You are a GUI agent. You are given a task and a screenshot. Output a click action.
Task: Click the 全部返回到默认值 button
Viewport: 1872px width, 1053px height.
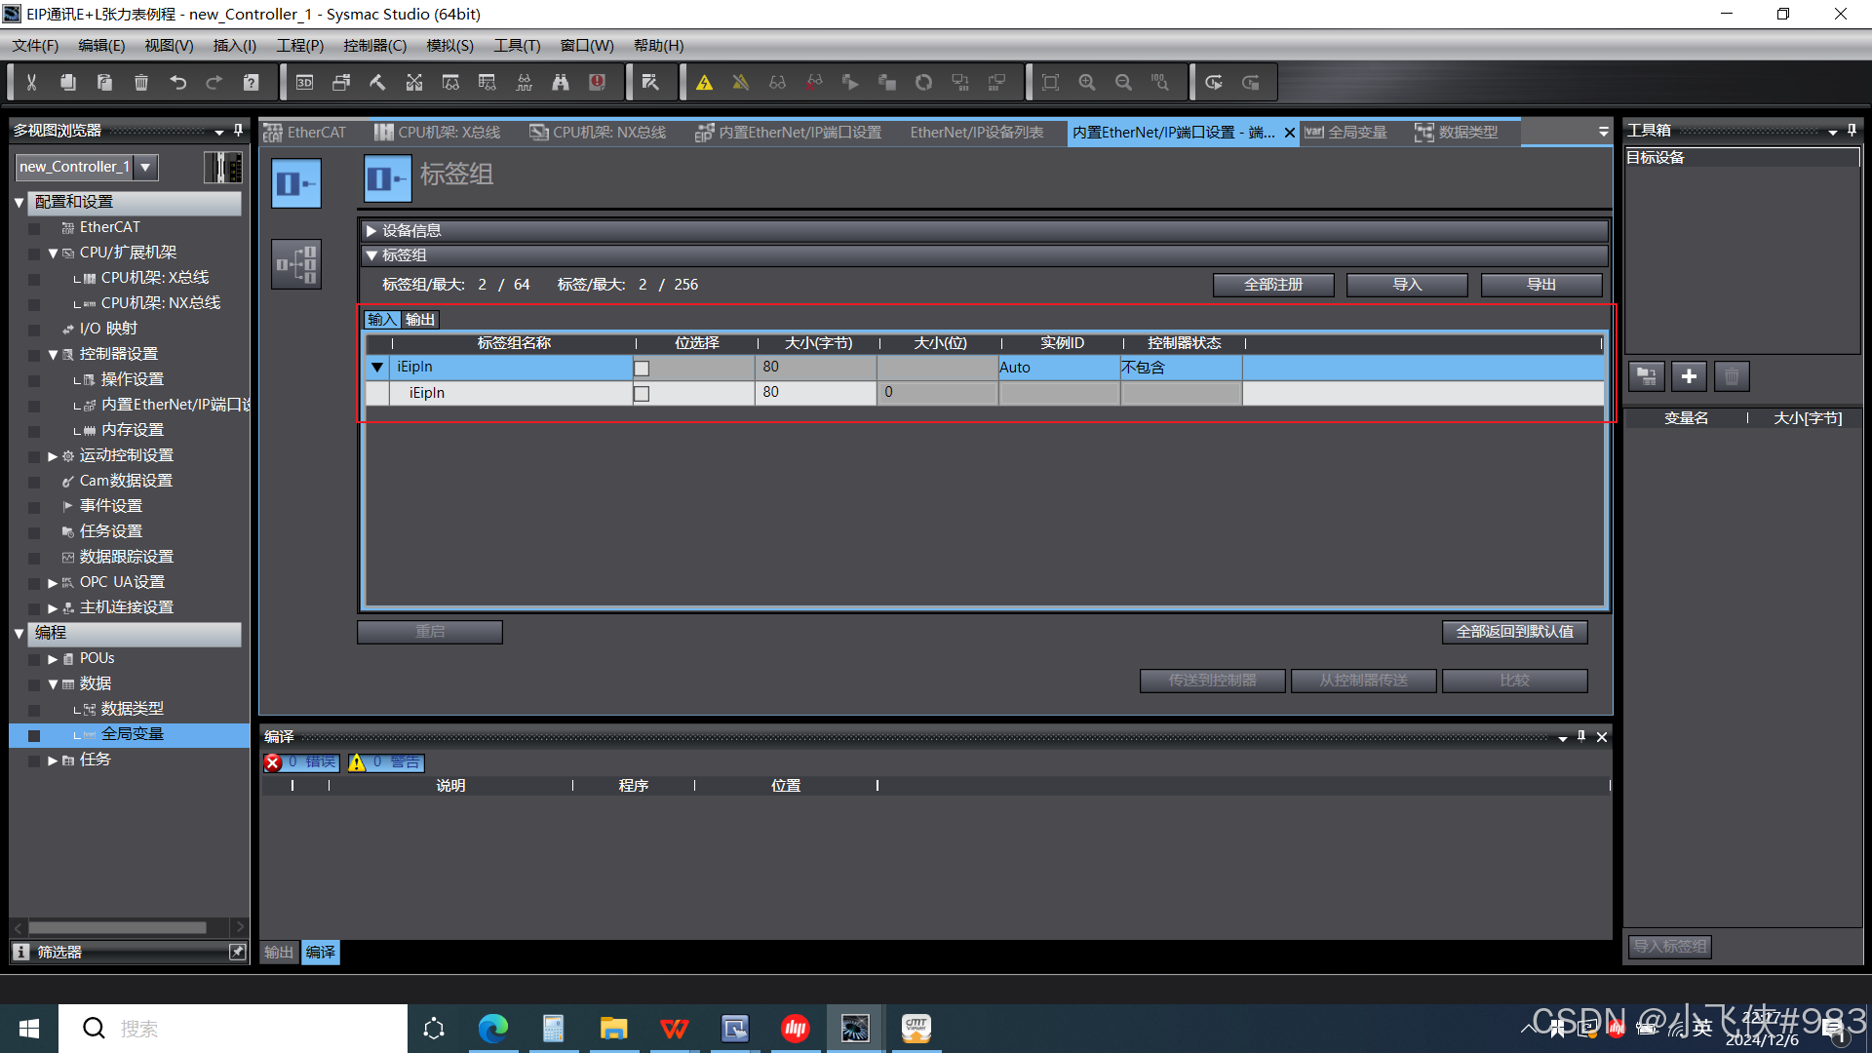pyautogui.click(x=1514, y=632)
